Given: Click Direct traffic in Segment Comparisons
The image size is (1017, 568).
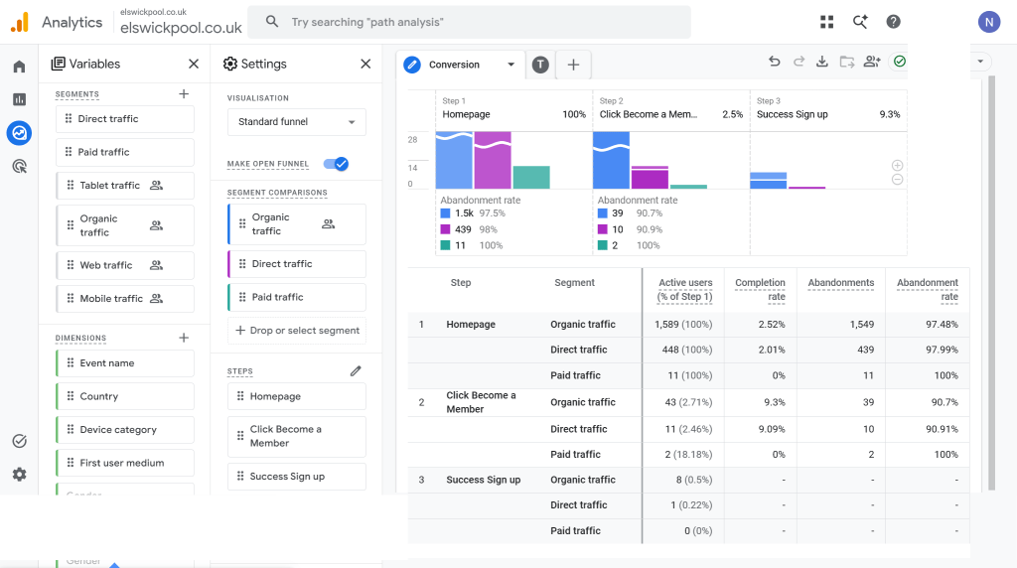Looking at the screenshot, I should [297, 264].
